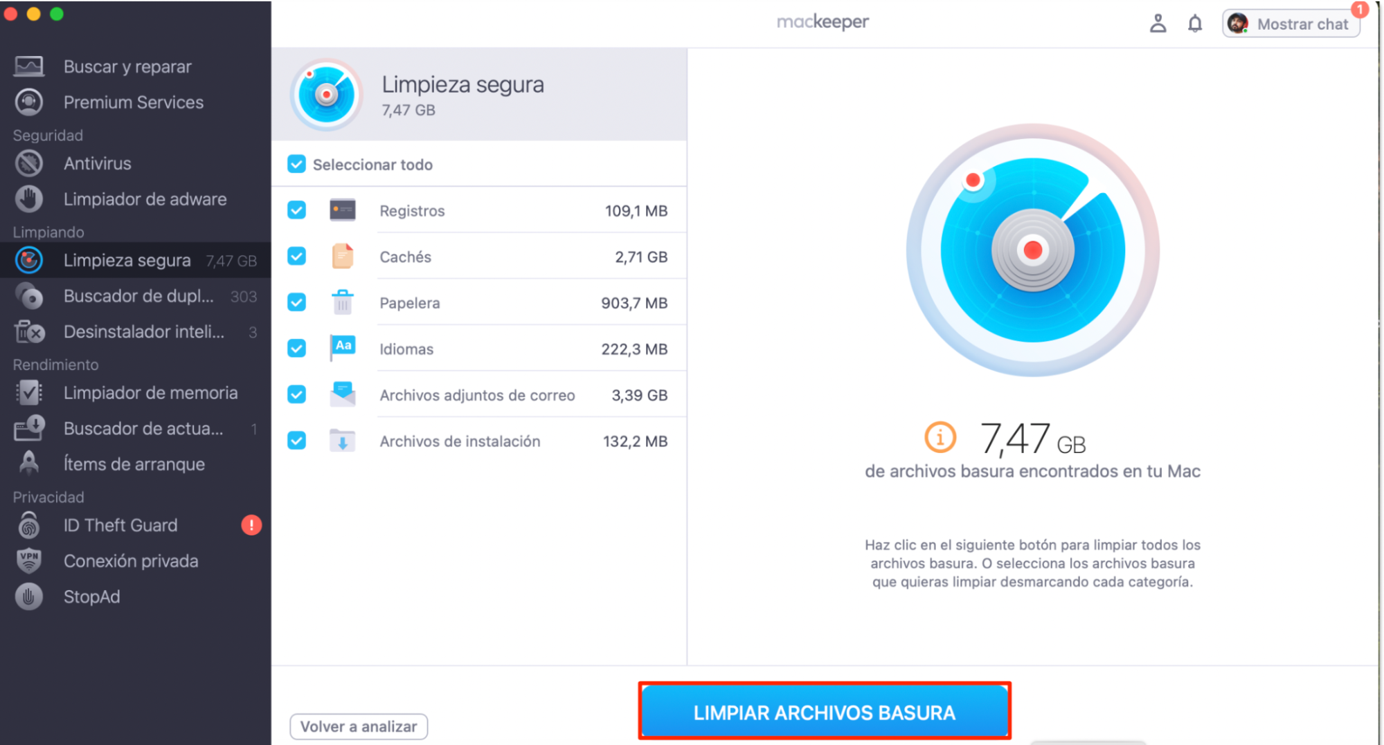
Task: Select Buscador de dupl... sidebar item
Action: coord(136,296)
